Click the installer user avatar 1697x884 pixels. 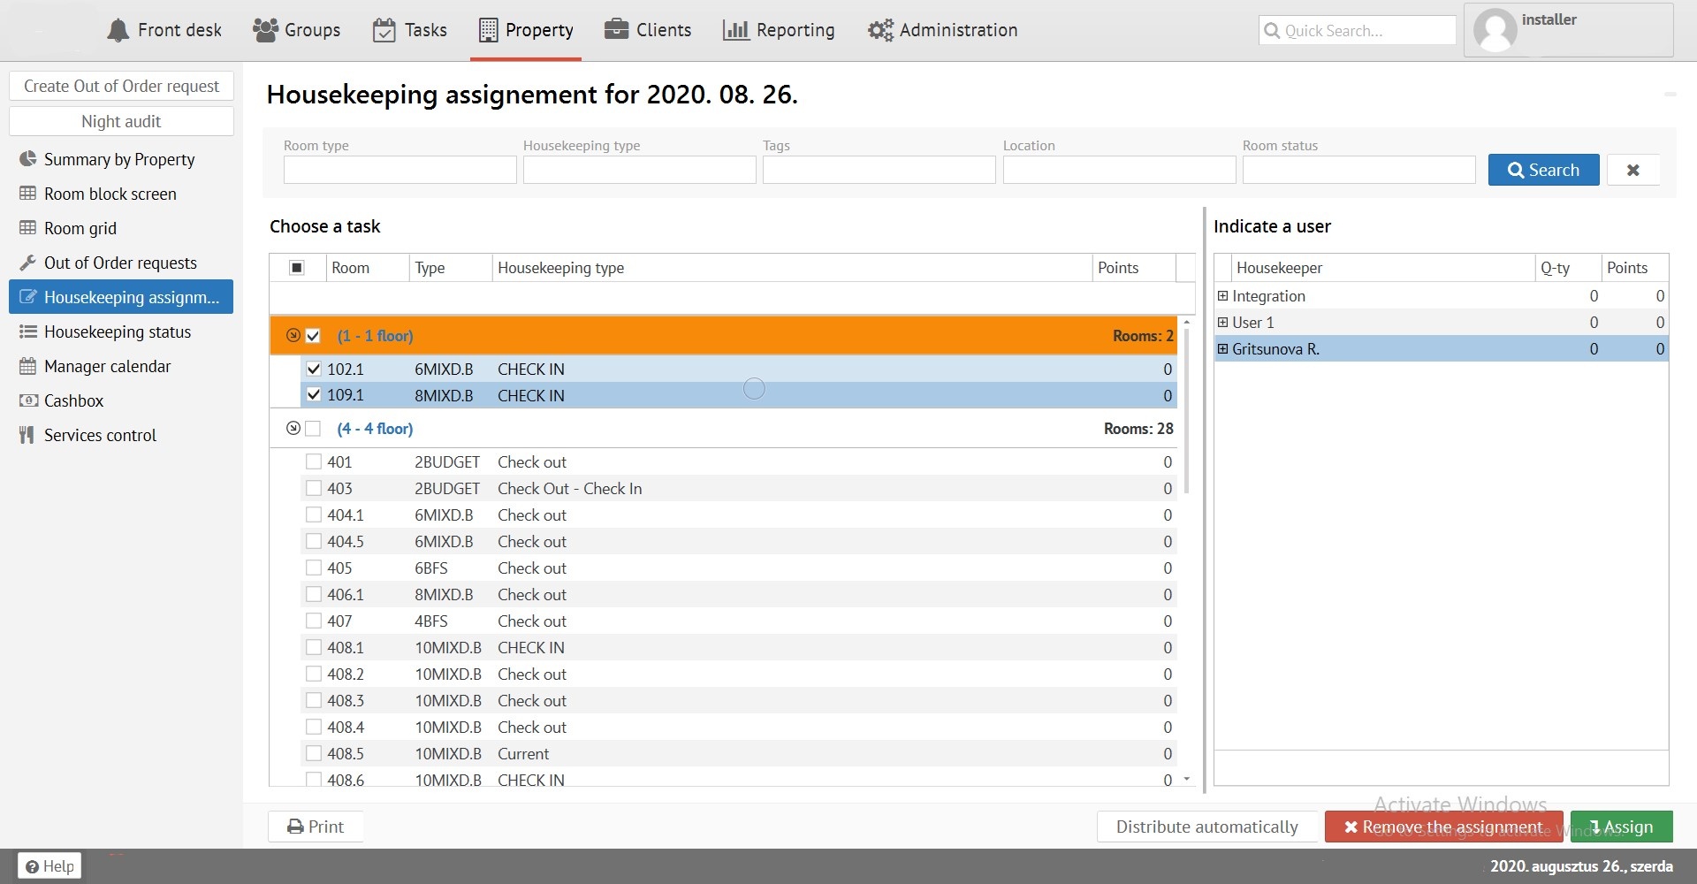point(1495,30)
